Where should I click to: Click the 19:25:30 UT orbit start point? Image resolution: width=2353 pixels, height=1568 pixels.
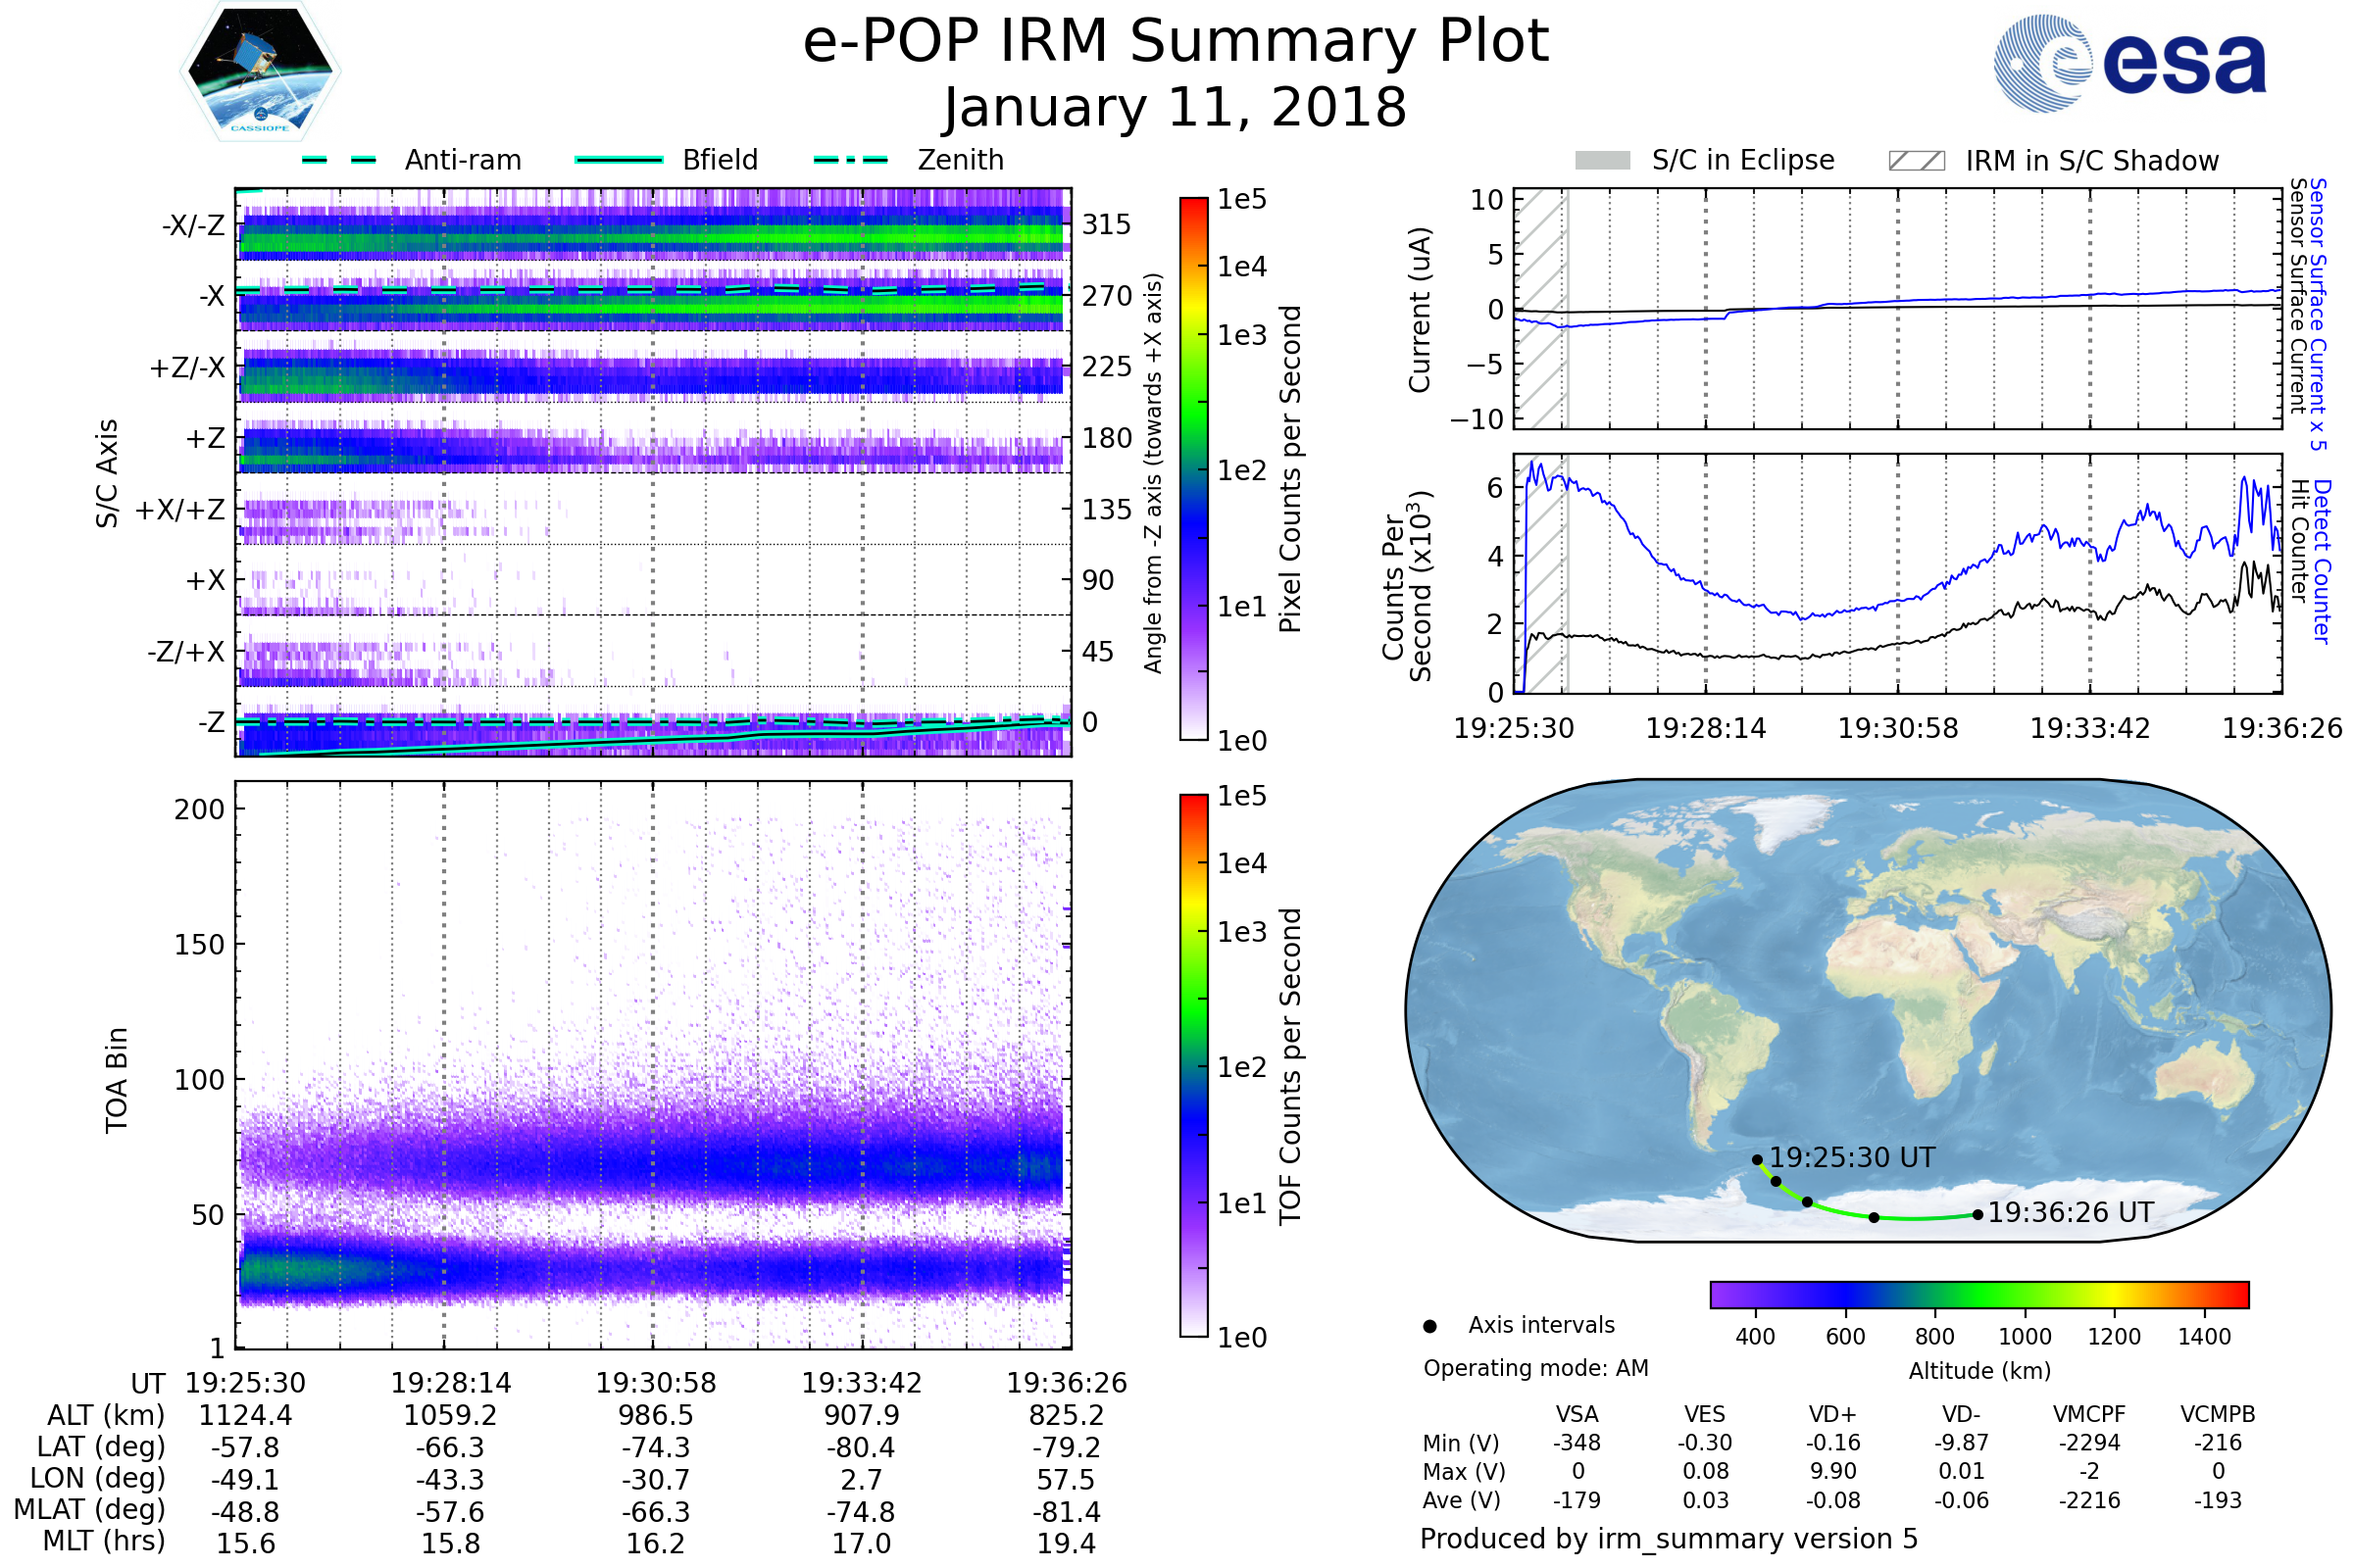coord(1757,1160)
